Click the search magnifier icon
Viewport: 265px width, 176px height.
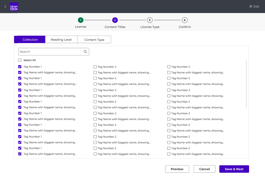click(x=85, y=52)
